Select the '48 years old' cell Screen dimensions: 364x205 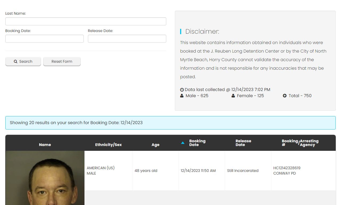(x=155, y=171)
